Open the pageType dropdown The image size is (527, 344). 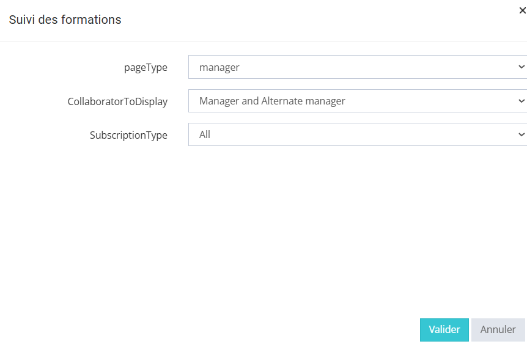pyautogui.click(x=355, y=67)
